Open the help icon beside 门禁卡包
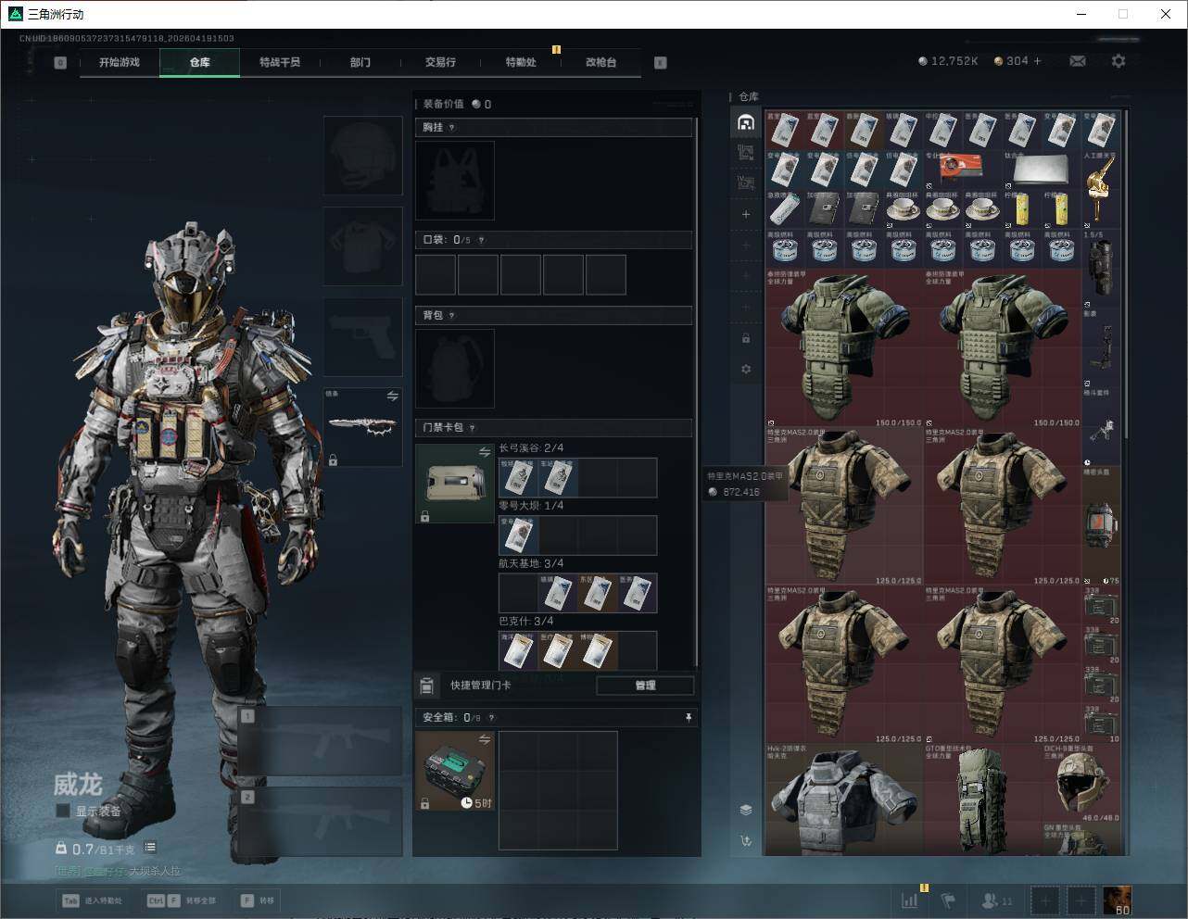1188x919 pixels. click(x=473, y=428)
